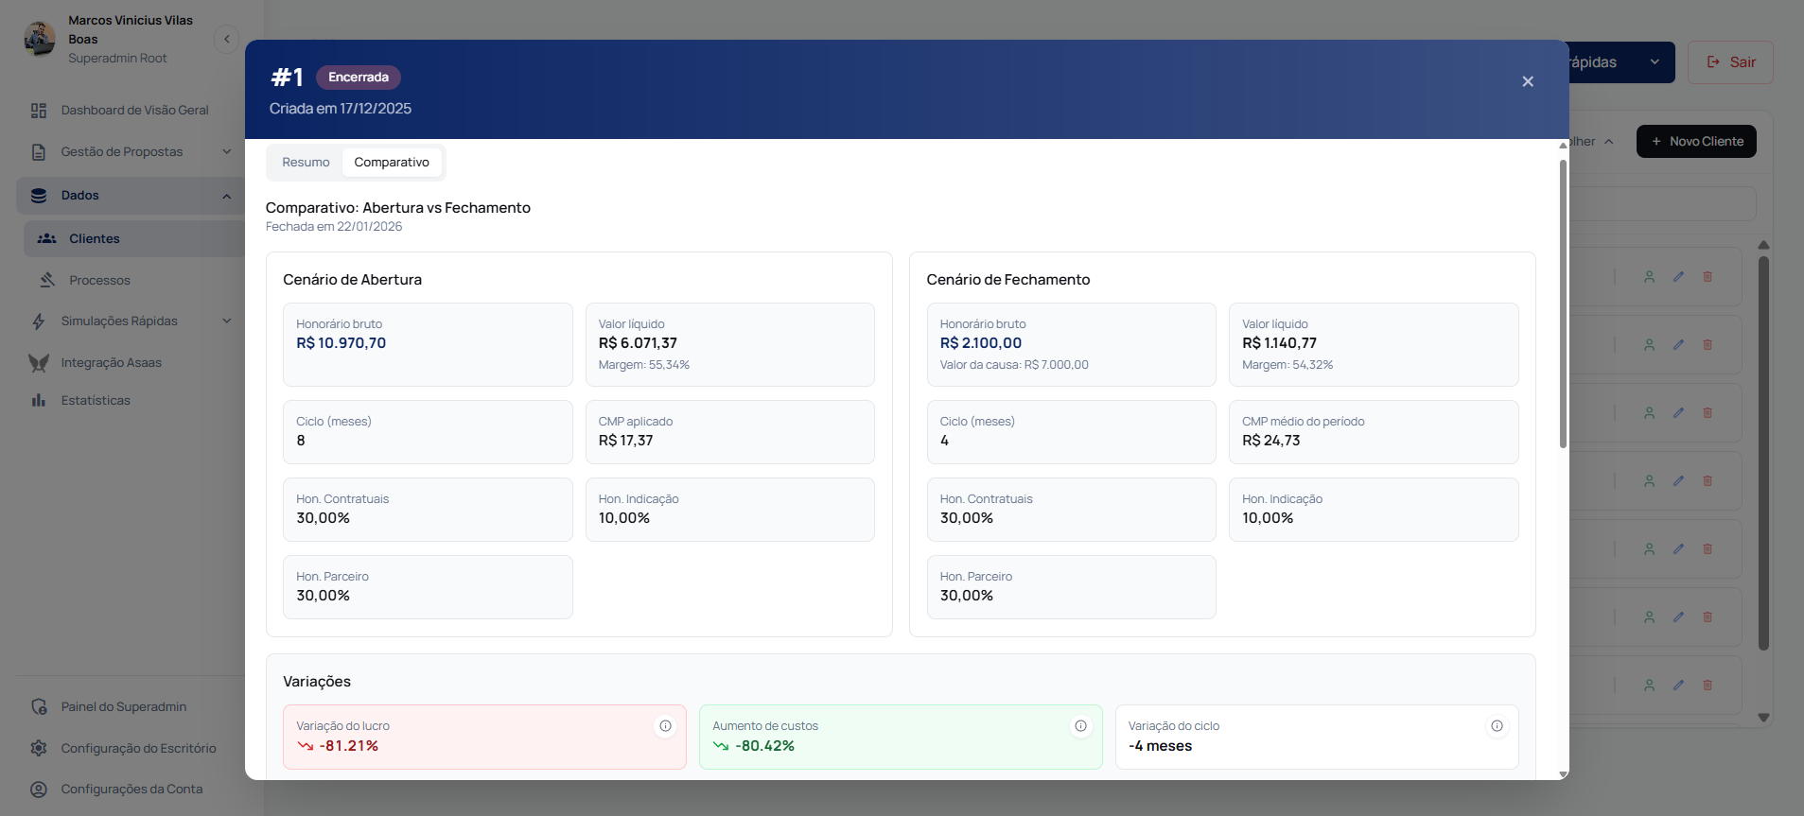
Task: Open Integração Asaas in sidebar
Action: tap(111, 362)
